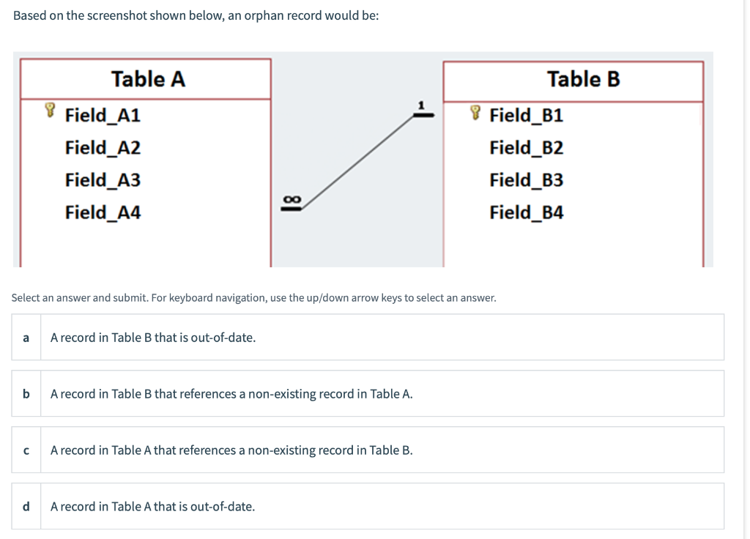
Task: Select answer d: Table A out-of-date
Action: 152,506
